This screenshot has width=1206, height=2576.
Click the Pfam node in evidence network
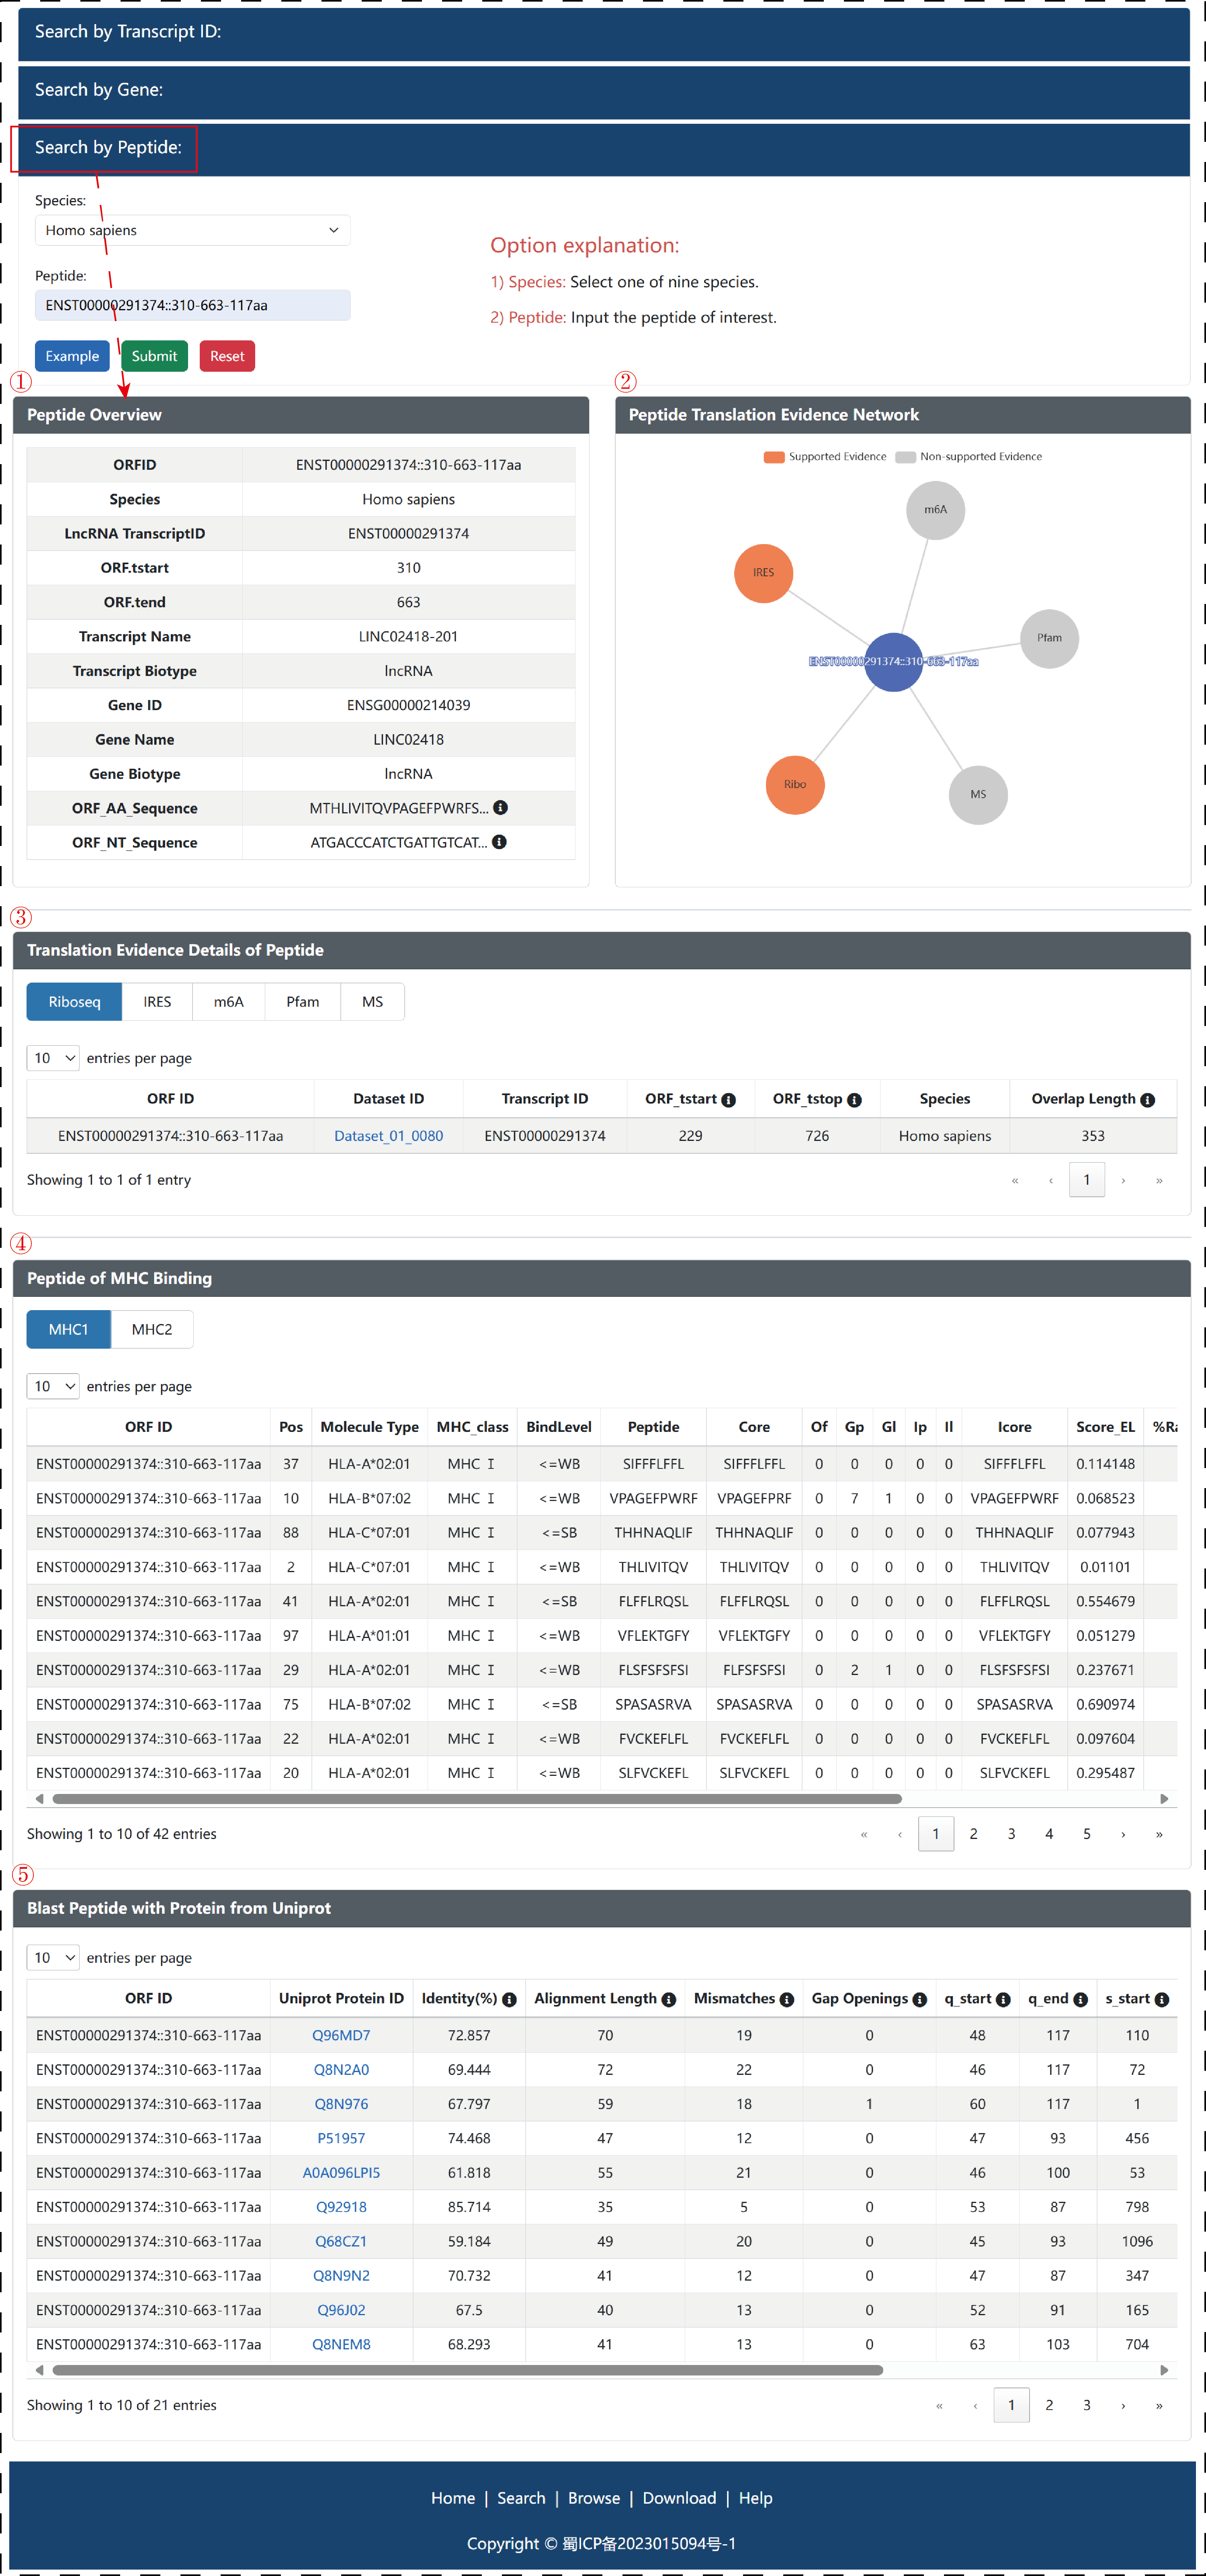click(1049, 638)
